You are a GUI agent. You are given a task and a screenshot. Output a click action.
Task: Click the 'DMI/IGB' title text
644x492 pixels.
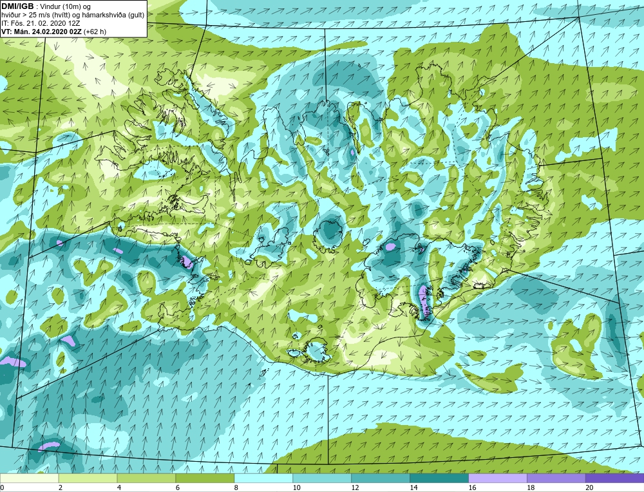click(17, 6)
